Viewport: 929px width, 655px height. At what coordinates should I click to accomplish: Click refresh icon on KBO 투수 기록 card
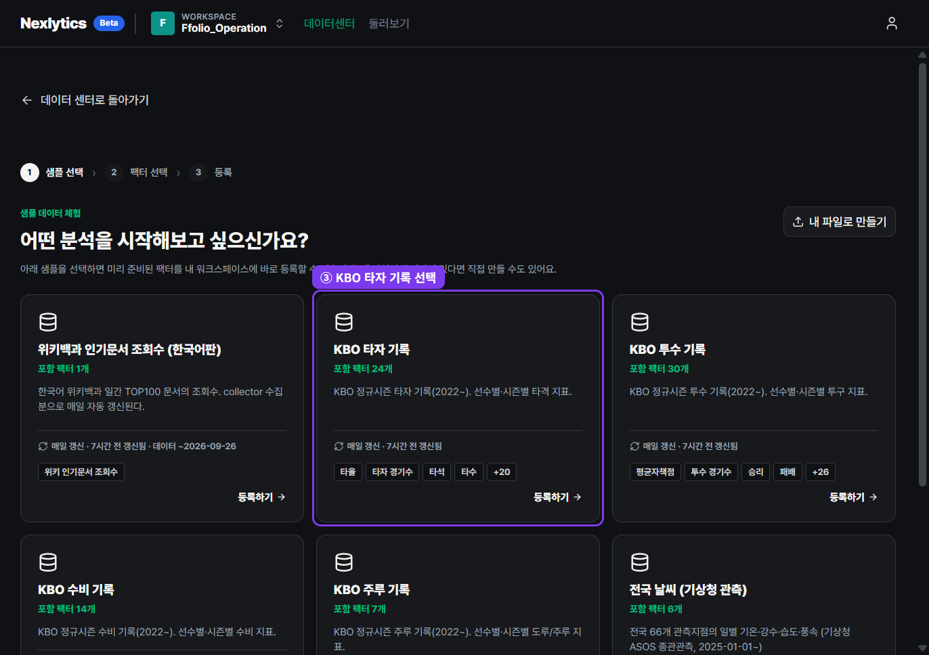pyautogui.click(x=635, y=447)
